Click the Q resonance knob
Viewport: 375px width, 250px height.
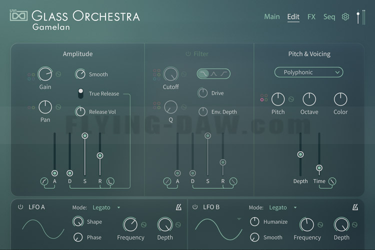171,107
